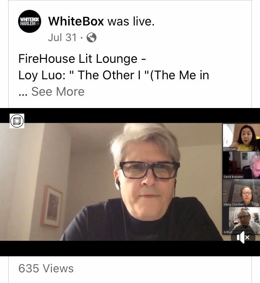Open the WhiteBox page name link
This screenshot has height=283, width=260.
click(76, 21)
